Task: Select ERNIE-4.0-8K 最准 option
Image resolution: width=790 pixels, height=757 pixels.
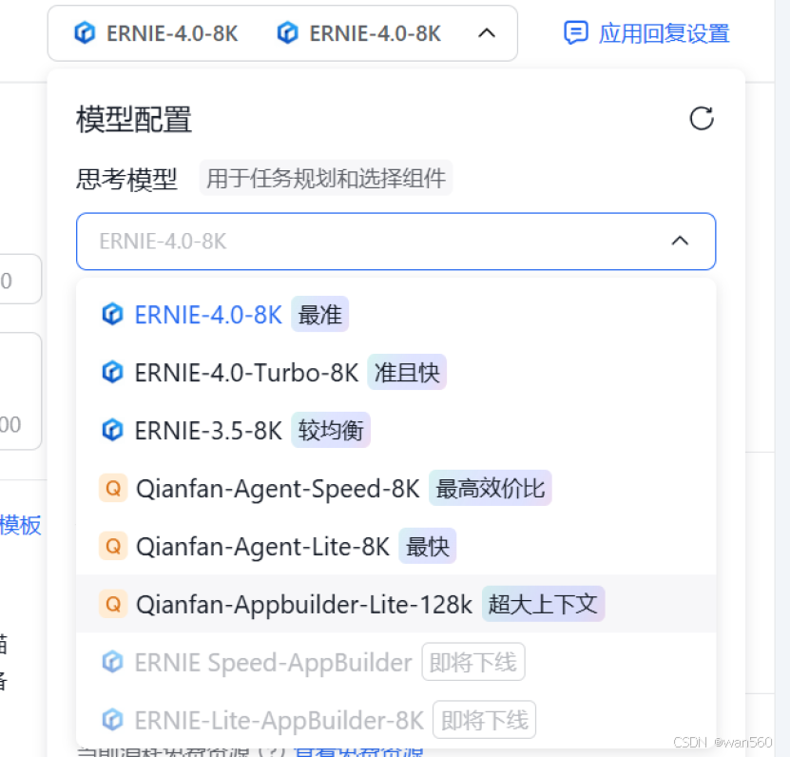Action: 396,315
